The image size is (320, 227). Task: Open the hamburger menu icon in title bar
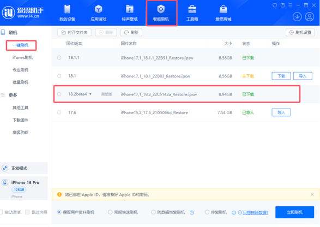point(291,5)
